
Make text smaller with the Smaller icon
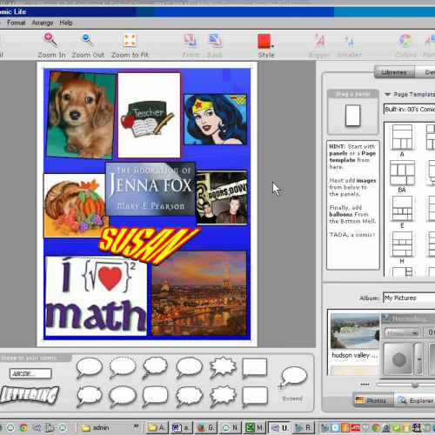(349, 42)
